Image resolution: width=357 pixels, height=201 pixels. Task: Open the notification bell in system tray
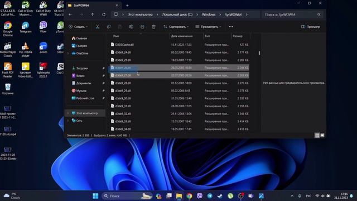pos(351,196)
